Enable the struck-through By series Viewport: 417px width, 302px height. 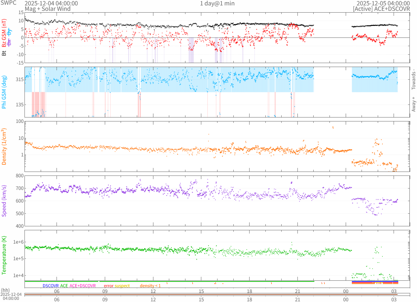click(x=9, y=30)
